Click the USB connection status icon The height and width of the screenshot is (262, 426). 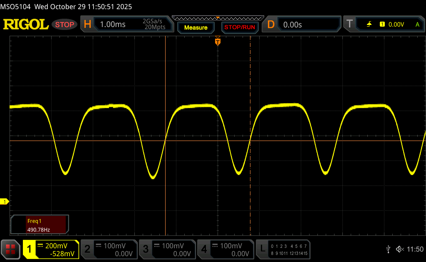[x=388, y=249]
